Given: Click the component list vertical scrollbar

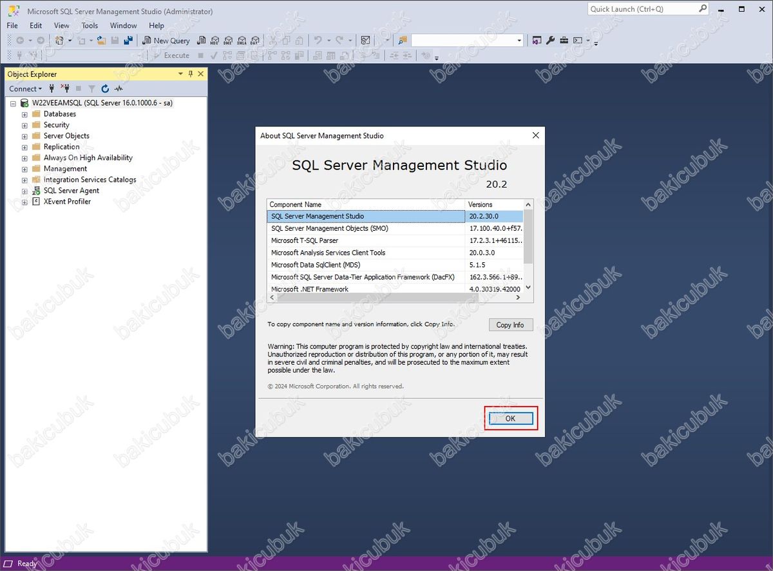Looking at the screenshot, I should click(528, 247).
